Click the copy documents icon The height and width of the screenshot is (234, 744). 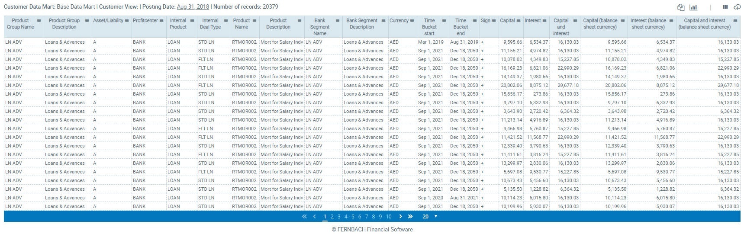pyautogui.click(x=681, y=7)
